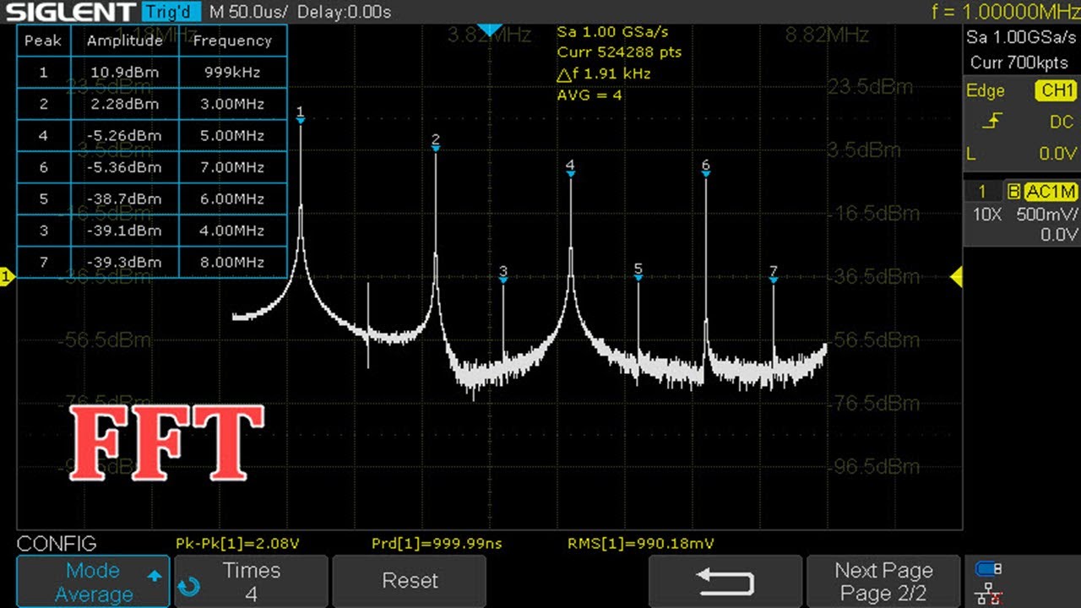The width and height of the screenshot is (1081, 608).
Task: Click the 4.00MHz frequency cell
Action: pos(233,231)
